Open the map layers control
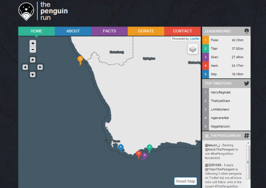The image size is (266, 188). click(192, 49)
